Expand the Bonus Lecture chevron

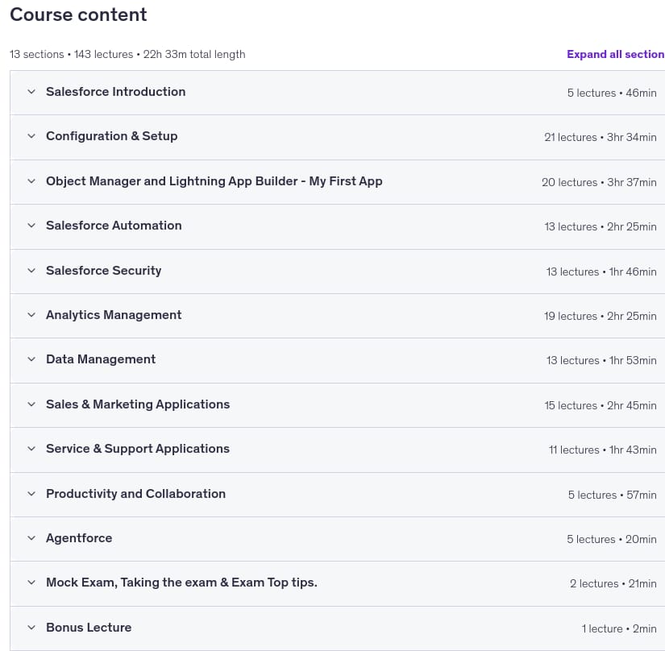point(31,628)
